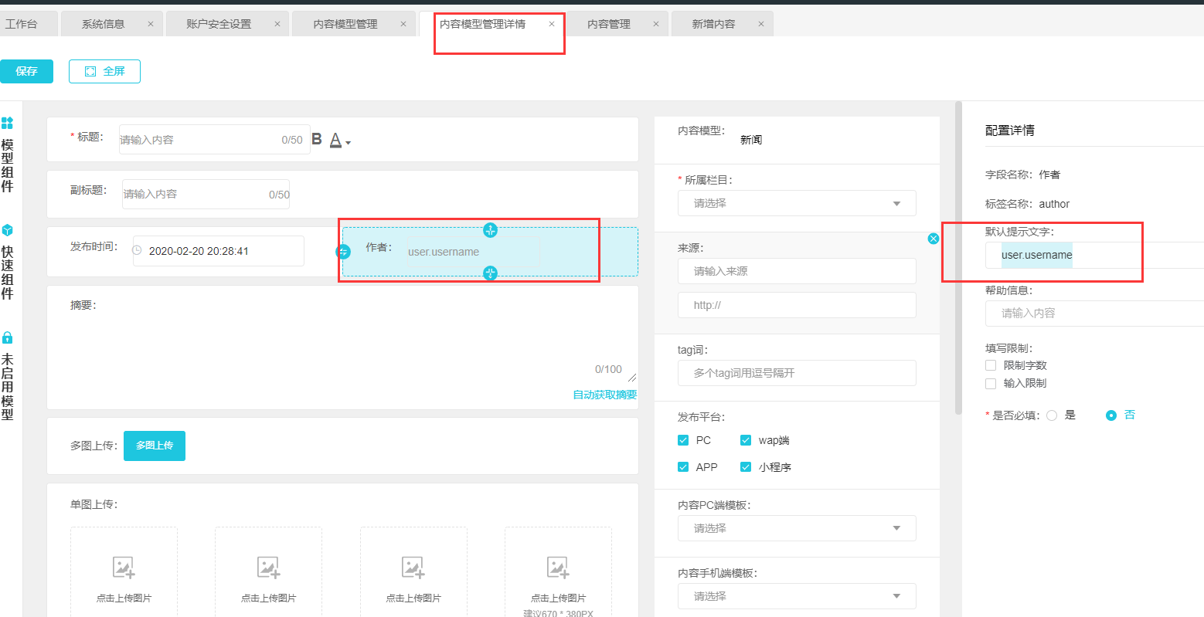The height and width of the screenshot is (617, 1204).
Task: Click the 保存 button
Action: pyautogui.click(x=26, y=71)
